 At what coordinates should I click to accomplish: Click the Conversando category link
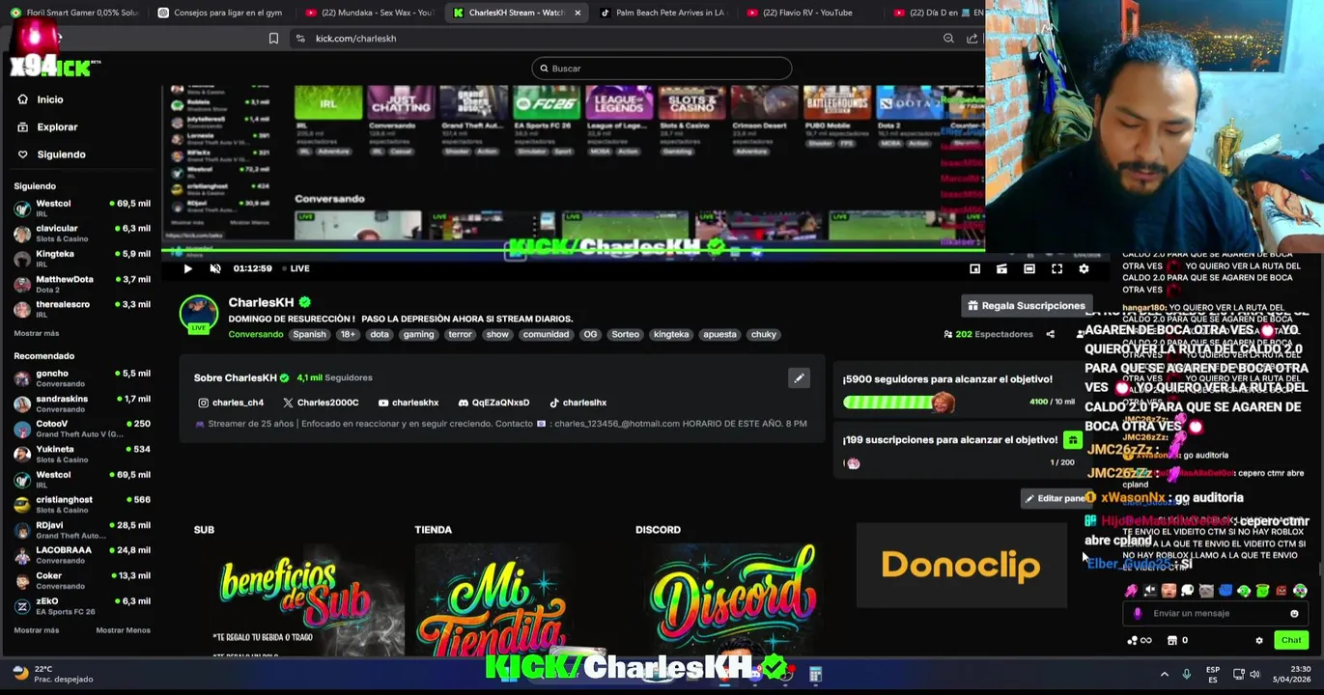[256, 334]
